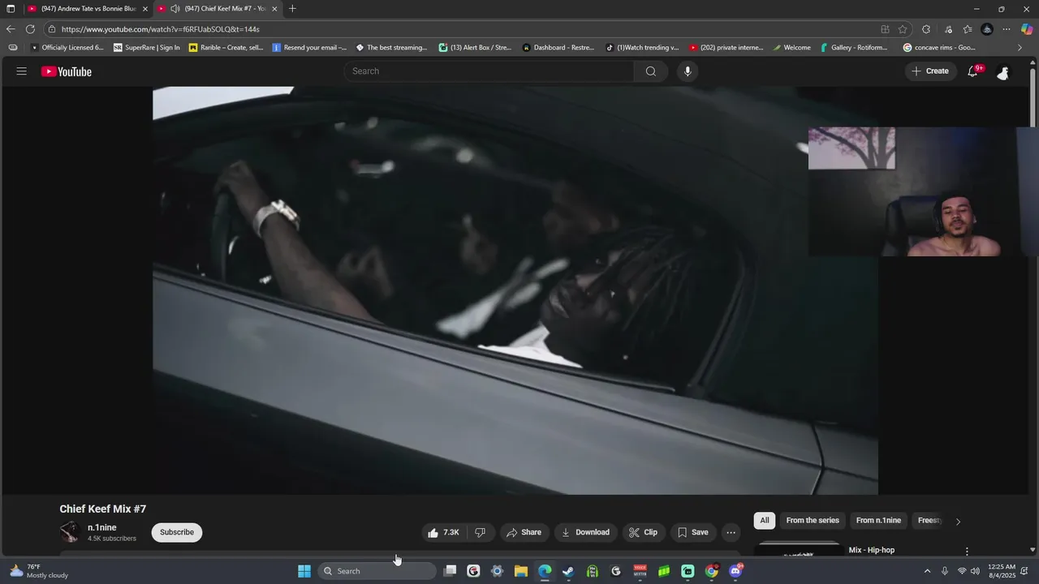Share the video using the Share button
Image resolution: width=1039 pixels, height=584 pixels.
click(x=524, y=532)
